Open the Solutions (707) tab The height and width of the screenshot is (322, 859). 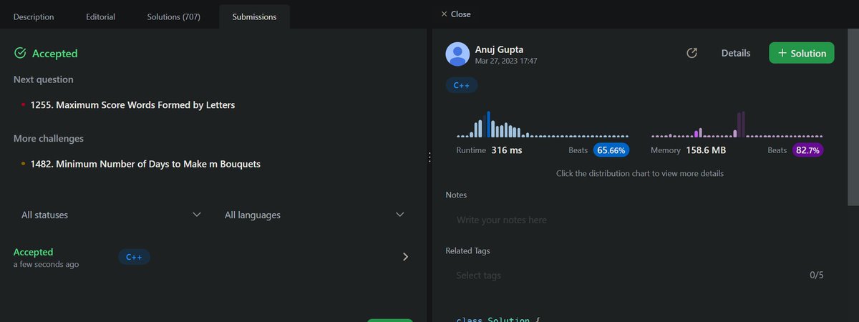point(174,16)
